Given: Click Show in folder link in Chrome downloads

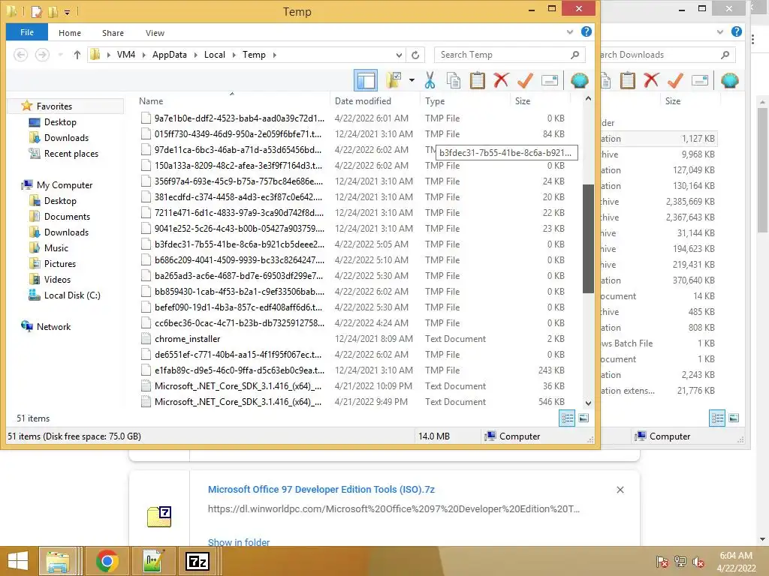Looking at the screenshot, I should (239, 542).
